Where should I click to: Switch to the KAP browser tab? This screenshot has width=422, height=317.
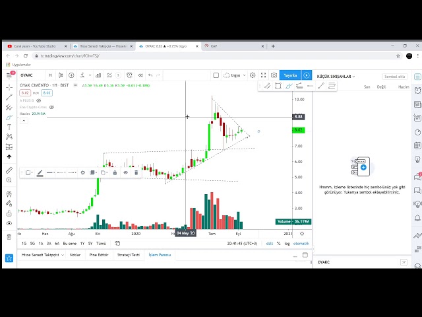[x=233, y=46]
